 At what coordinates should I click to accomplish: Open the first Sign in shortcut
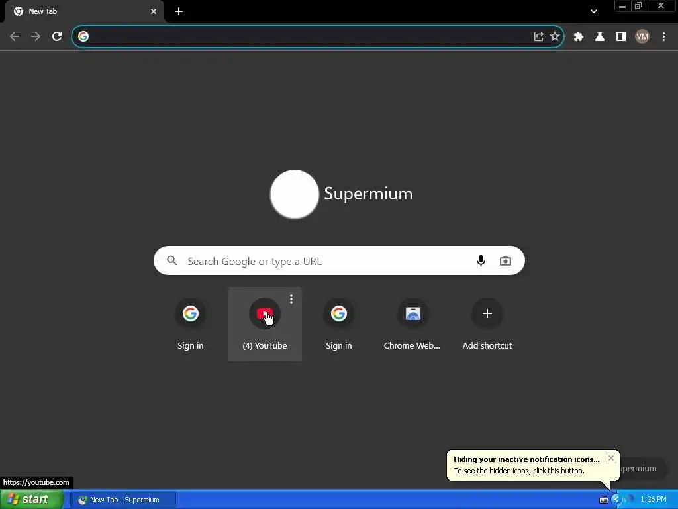[190, 323]
